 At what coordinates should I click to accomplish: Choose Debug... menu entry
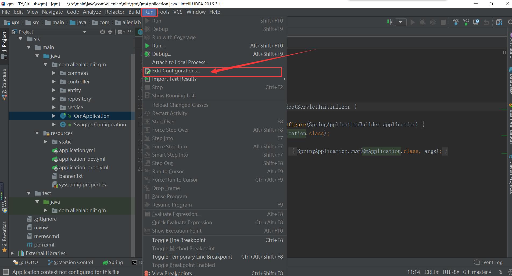214,54
